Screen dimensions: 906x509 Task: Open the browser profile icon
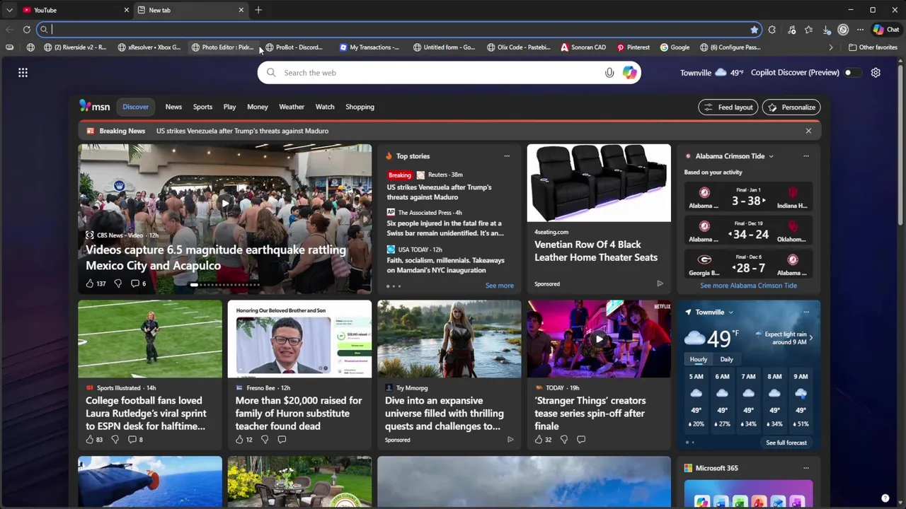click(x=843, y=30)
